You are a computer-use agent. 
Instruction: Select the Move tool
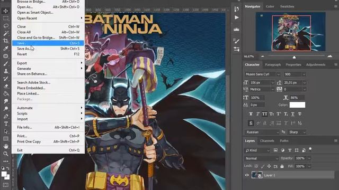(6, 11)
